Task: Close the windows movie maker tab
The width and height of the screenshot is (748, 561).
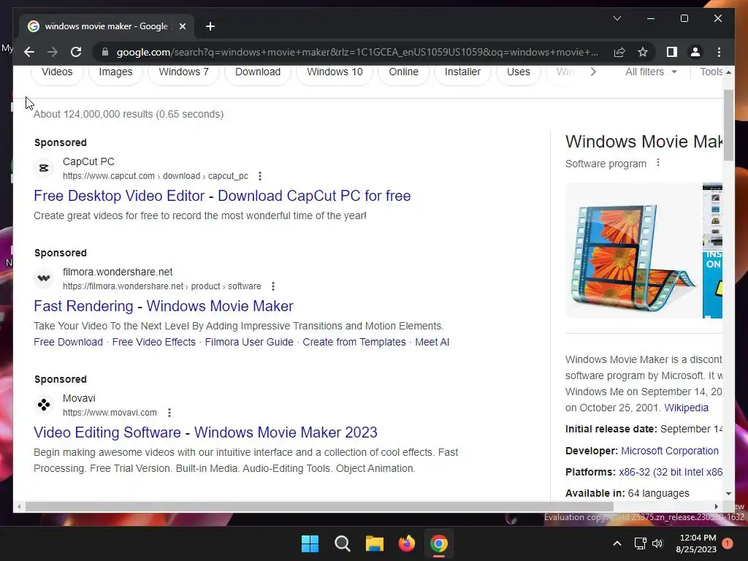Action: (x=182, y=26)
